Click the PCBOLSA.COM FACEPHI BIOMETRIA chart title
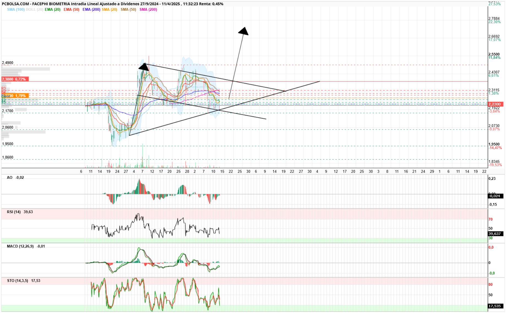Image resolution: width=506 pixels, height=313 pixels. 113,4
